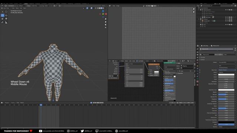The height and width of the screenshot is (133, 237).
Task: Open the Add menu in the 3D viewport
Action: click(21, 8)
